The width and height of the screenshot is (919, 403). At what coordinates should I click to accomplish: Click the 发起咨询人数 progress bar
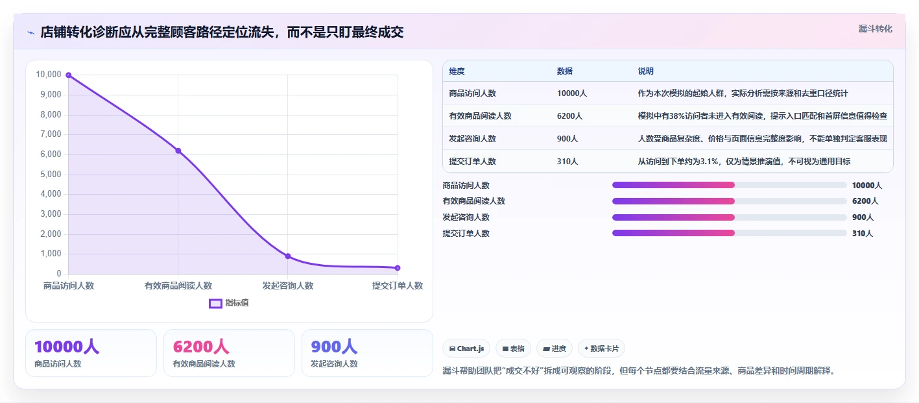[730, 217]
